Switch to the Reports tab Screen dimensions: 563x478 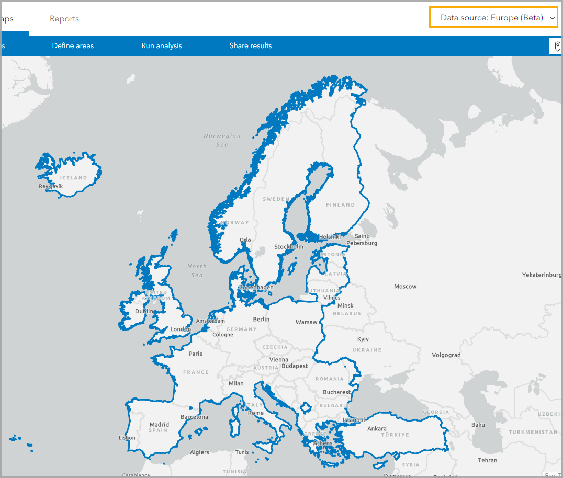click(64, 19)
